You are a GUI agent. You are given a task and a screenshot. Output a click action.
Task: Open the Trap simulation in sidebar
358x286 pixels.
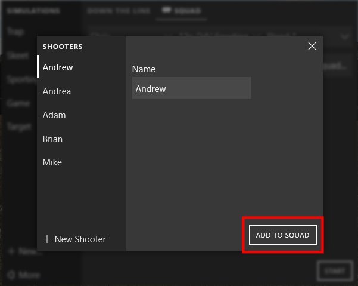(14, 32)
